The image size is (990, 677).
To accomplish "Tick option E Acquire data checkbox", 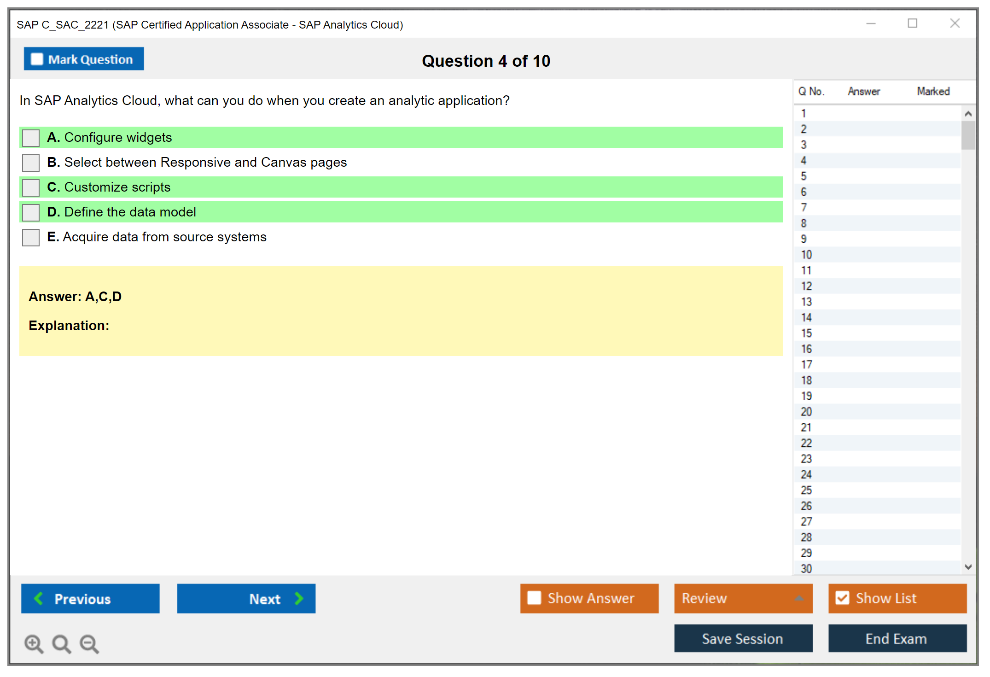I will coord(31,237).
